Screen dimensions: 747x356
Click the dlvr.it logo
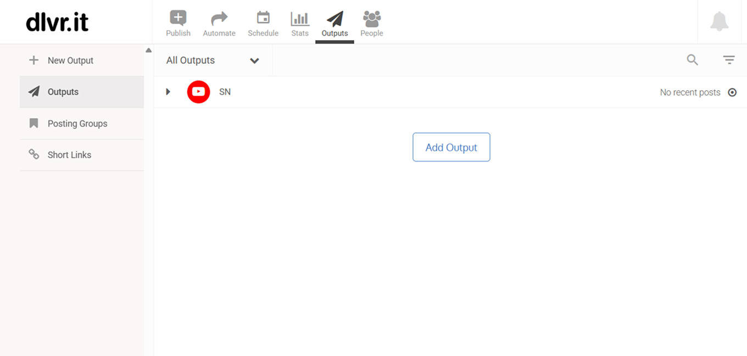coord(57,22)
